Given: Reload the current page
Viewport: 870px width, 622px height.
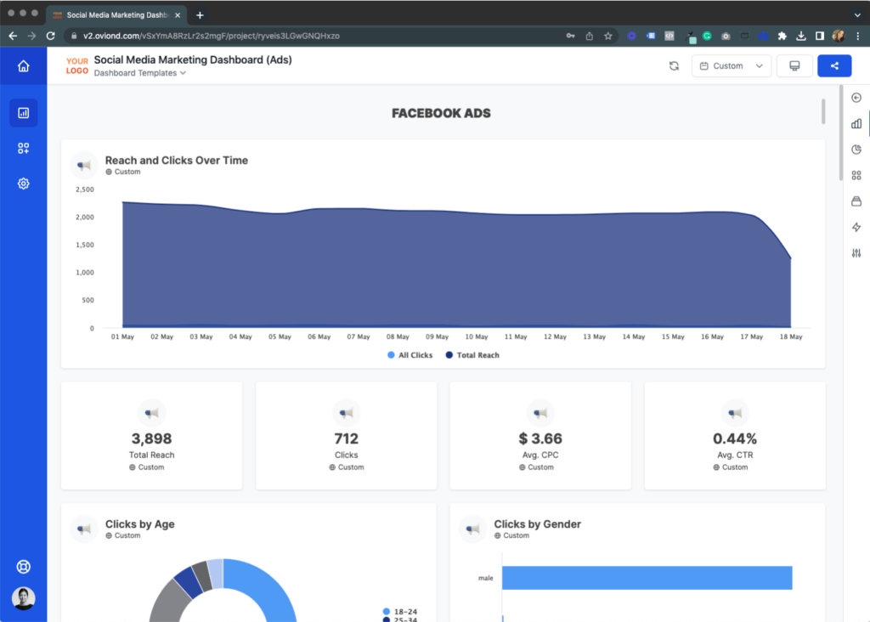Looking at the screenshot, I should coord(50,36).
